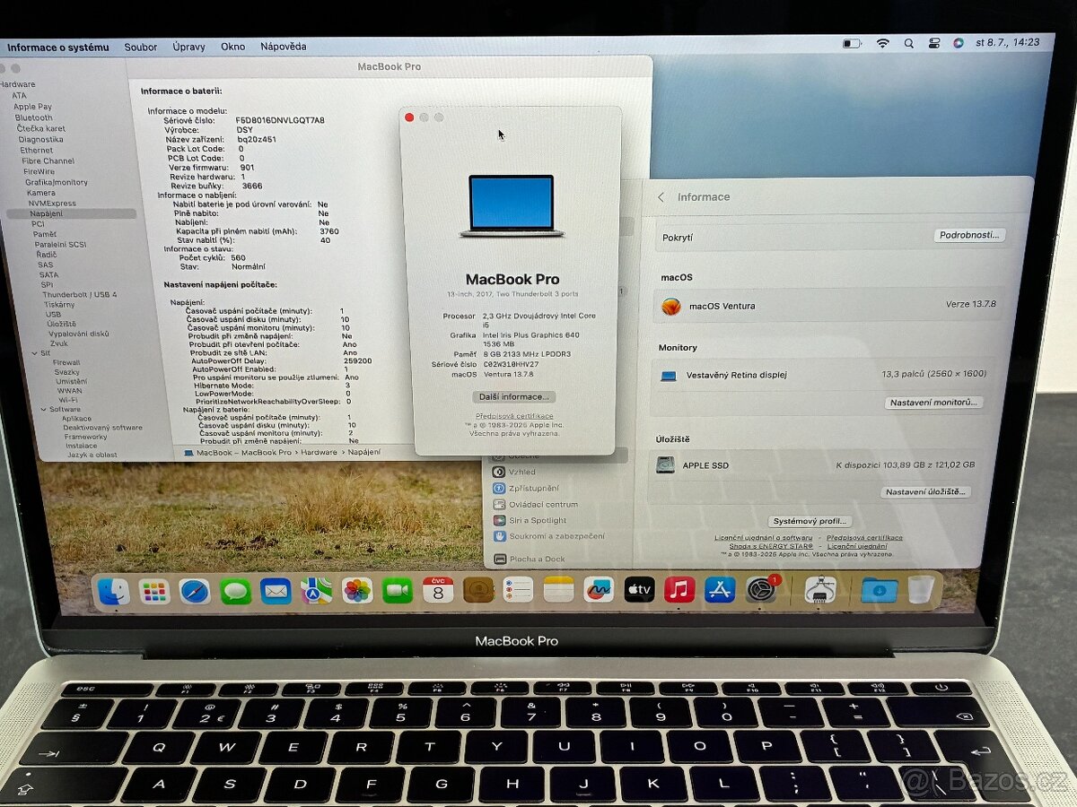Select Aplikace under Software section
Viewport: 1077px width, 807px height.
click(77, 419)
